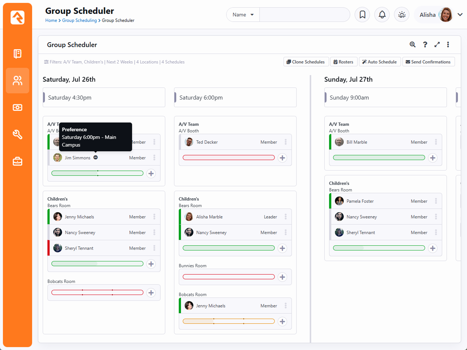Click the red Bunnies Room capacity bar
467x350 pixels.
(228, 277)
